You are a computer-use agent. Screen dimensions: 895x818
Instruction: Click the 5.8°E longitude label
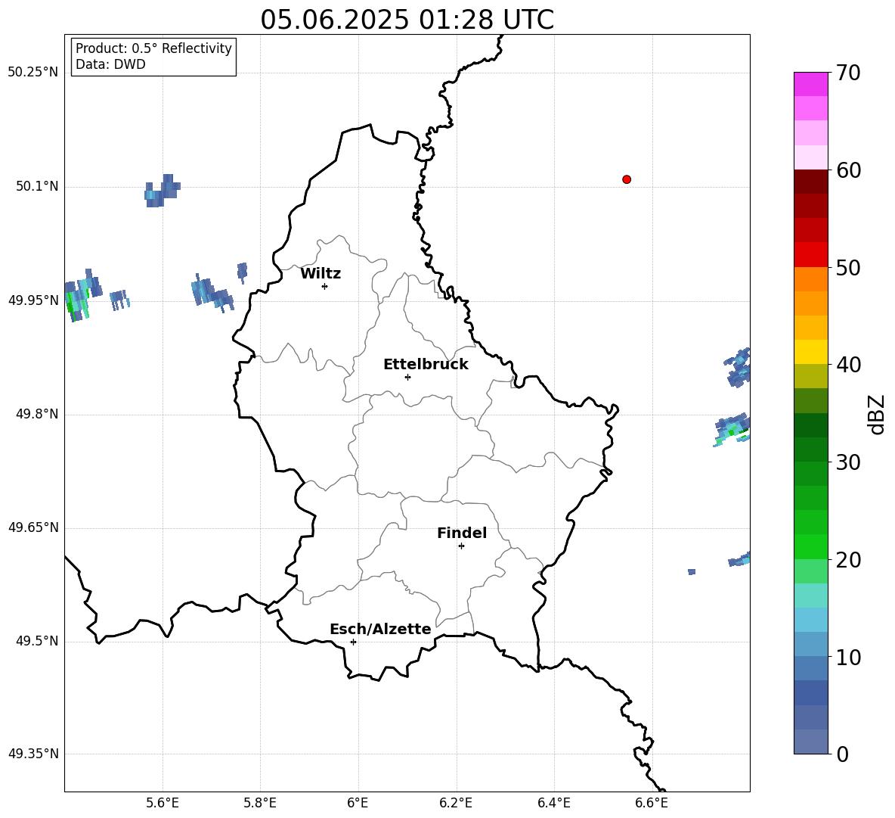coord(260,803)
